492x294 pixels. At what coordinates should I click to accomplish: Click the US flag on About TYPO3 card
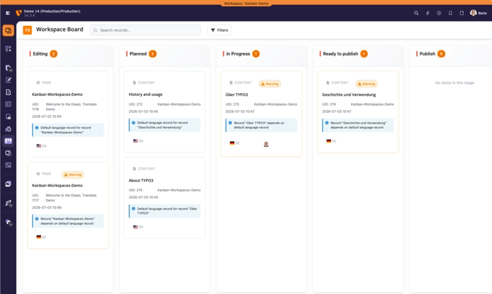coord(135,227)
